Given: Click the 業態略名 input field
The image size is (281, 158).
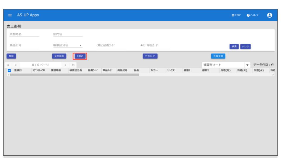Looking at the screenshot, I should 24,34.
